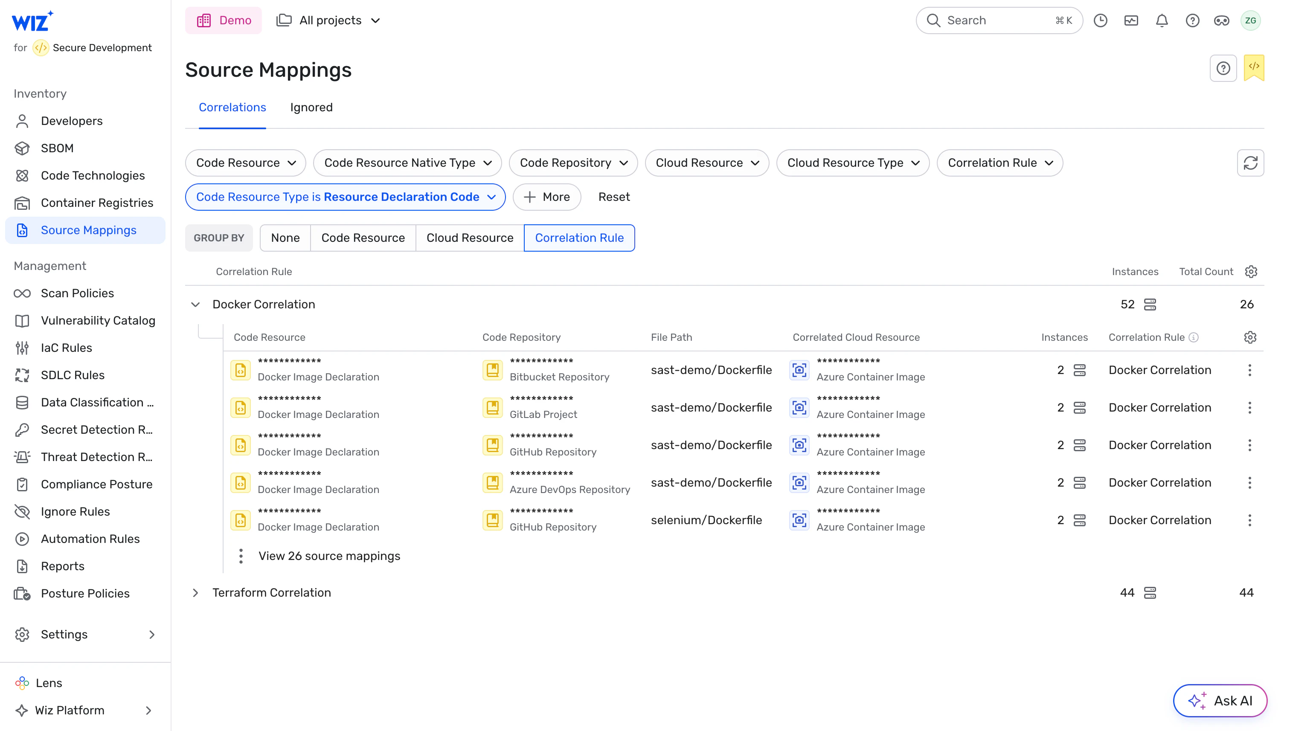
Task: Click the yellow code bookmark icon
Action: click(1253, 67)
